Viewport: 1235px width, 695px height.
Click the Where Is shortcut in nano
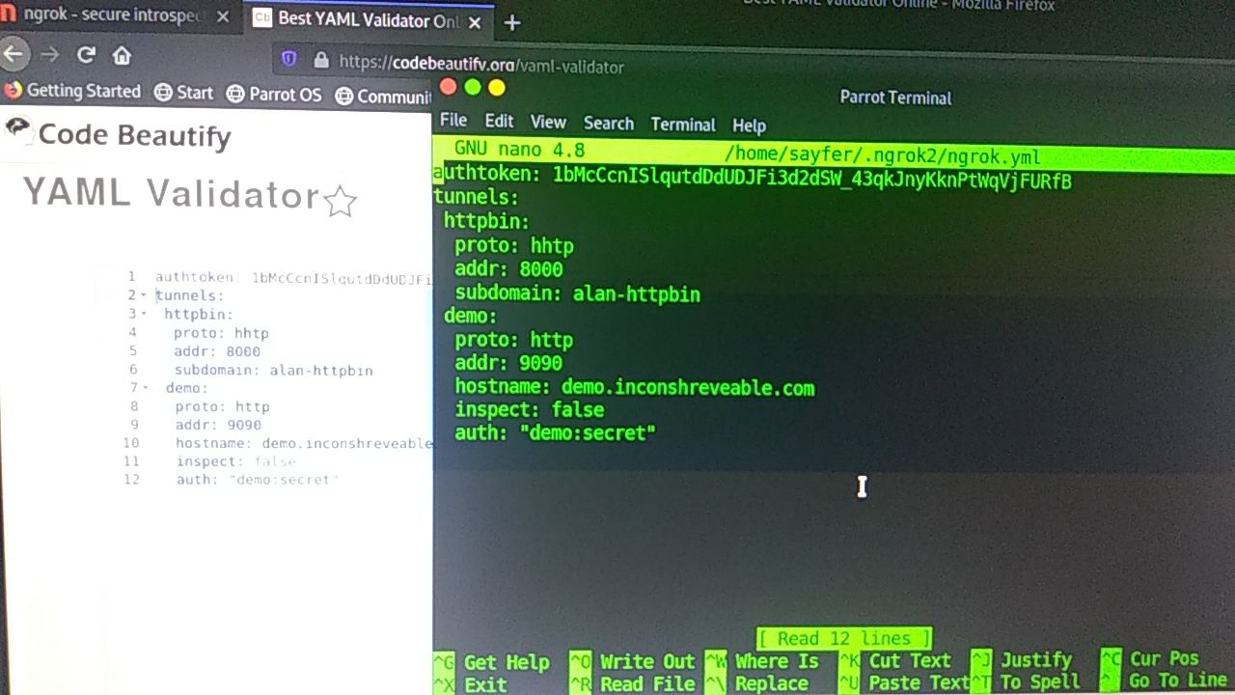point(762,661)
